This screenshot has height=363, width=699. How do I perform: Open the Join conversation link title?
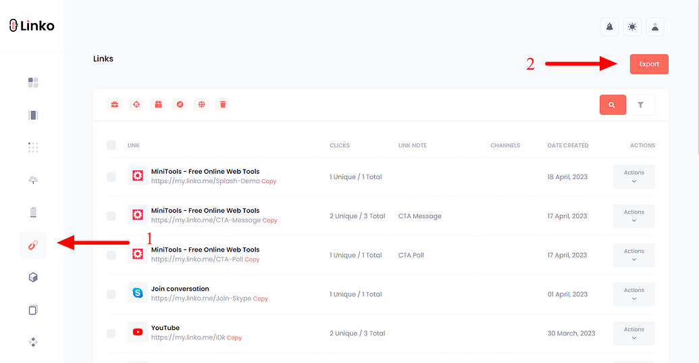coord(180,289)
